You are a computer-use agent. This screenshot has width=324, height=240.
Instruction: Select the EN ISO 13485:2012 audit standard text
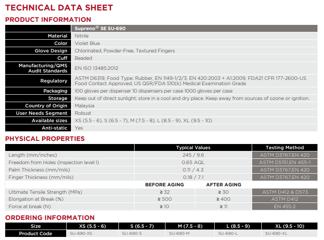[96, 68]
